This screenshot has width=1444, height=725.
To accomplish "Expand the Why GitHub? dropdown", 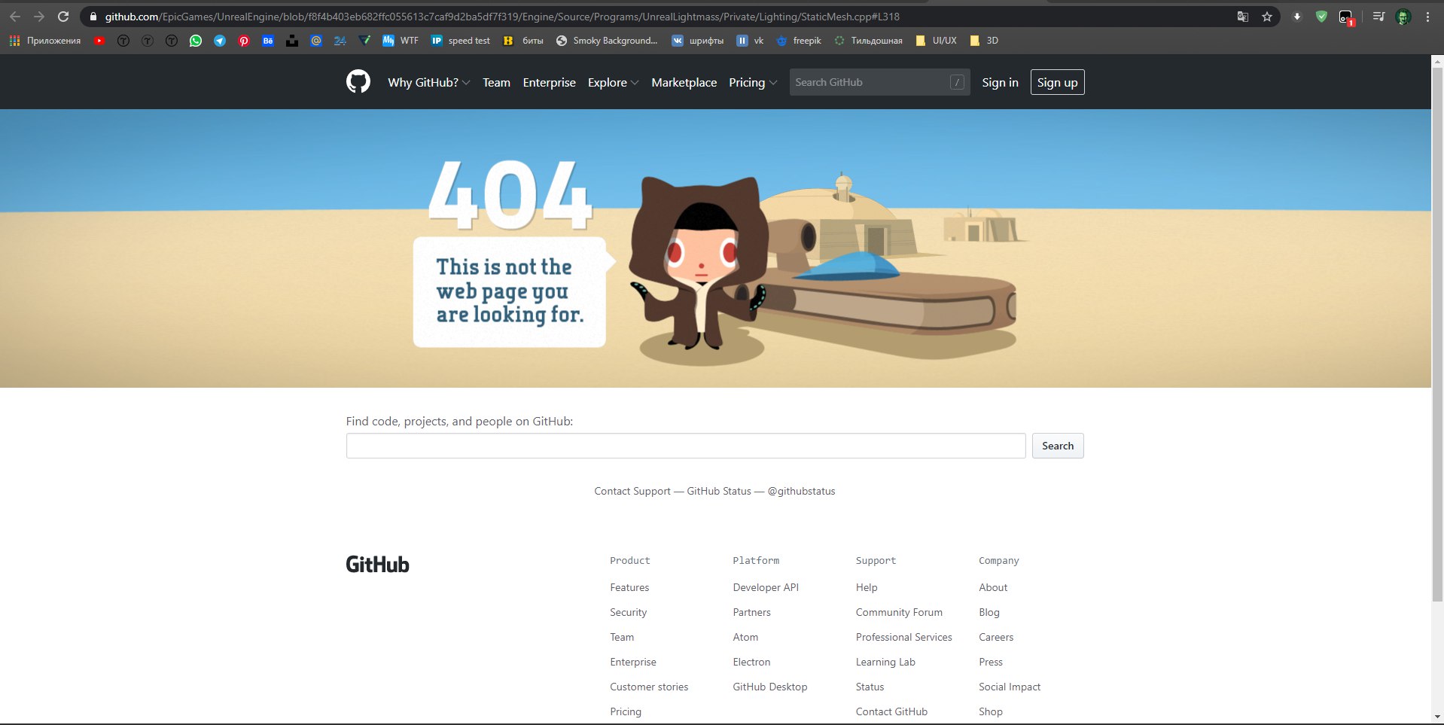I will tap(428, 82).
